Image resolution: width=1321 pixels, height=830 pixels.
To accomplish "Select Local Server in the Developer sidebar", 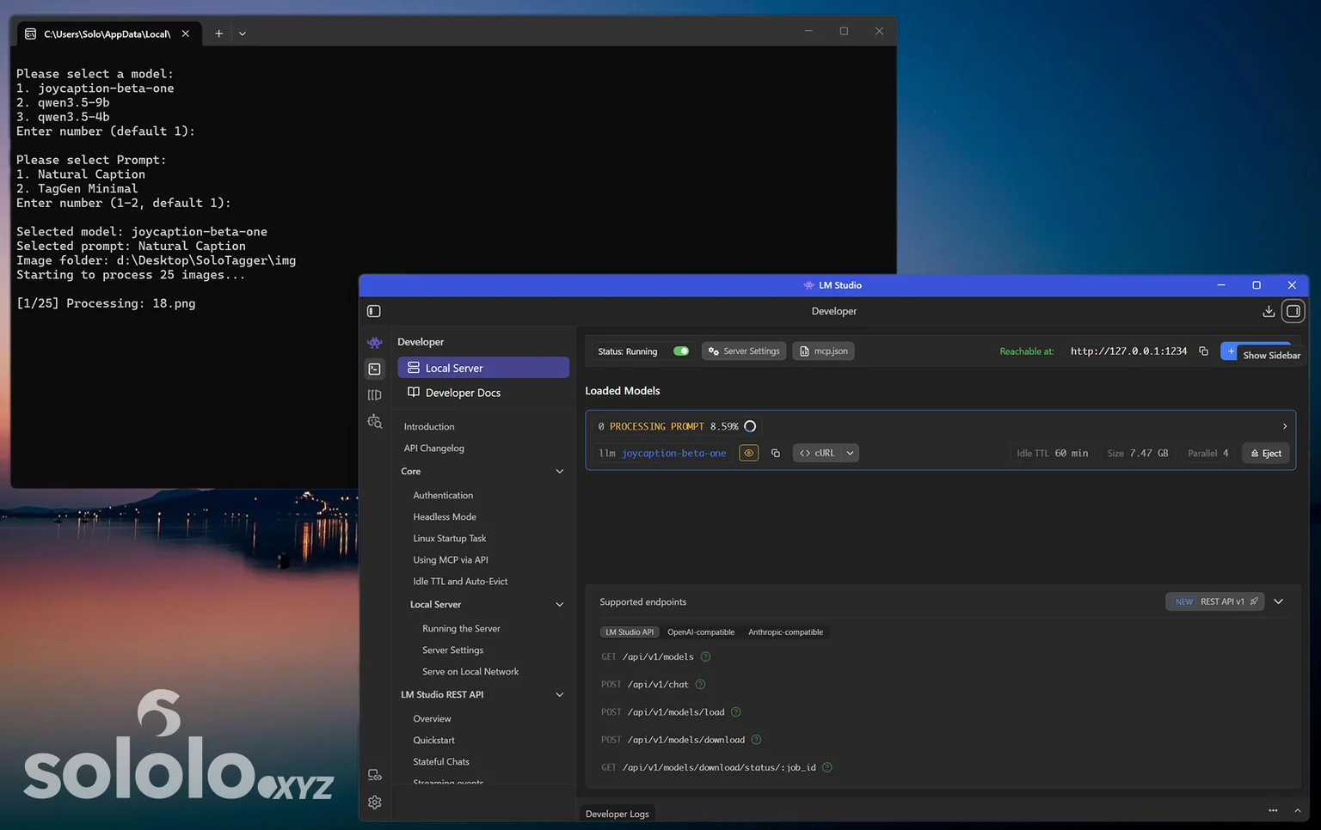I will pyautogui.click(x=483, y=368).
